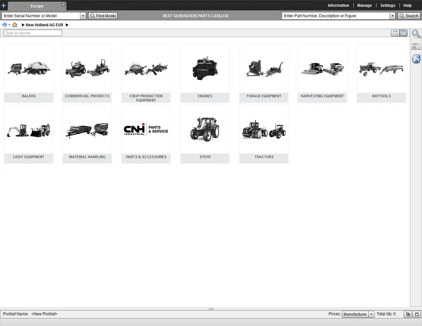This screenshot has width=422, height=326.
Task: Open the picklist card side panel icon
Action: (416, 46)
